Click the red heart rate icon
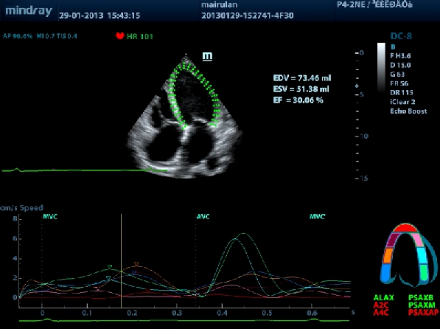The width and height of the screenshot is (440, 329). click(x=120, y=35)
